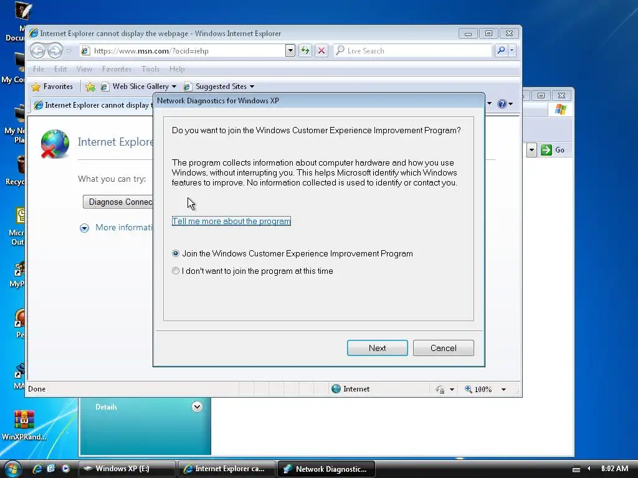Collapse the Details panel chevron
The height and width of the screenshot is (478, 638).
tap(197, 406)
